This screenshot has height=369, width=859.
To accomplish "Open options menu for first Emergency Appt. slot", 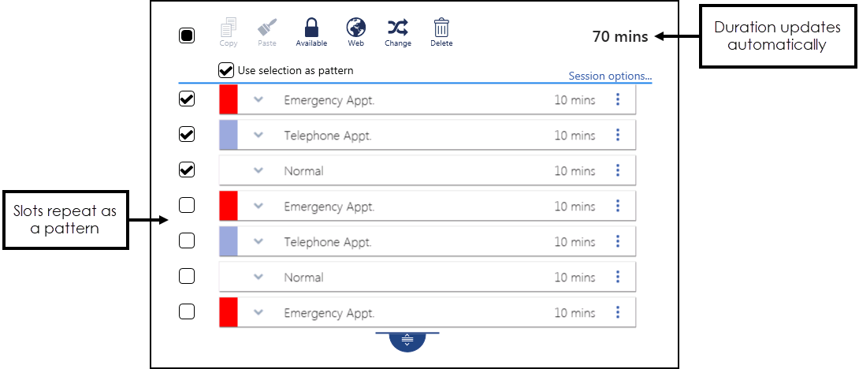I will coord(618,99).
